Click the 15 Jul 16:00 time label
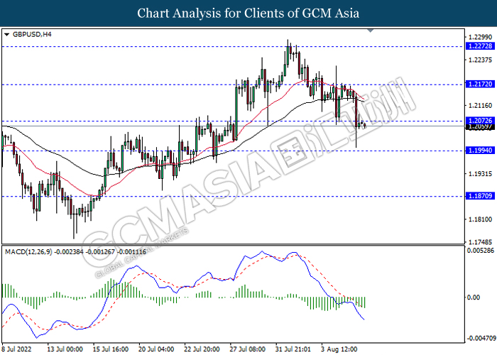The image size is (497, 355). coord(111,349)
